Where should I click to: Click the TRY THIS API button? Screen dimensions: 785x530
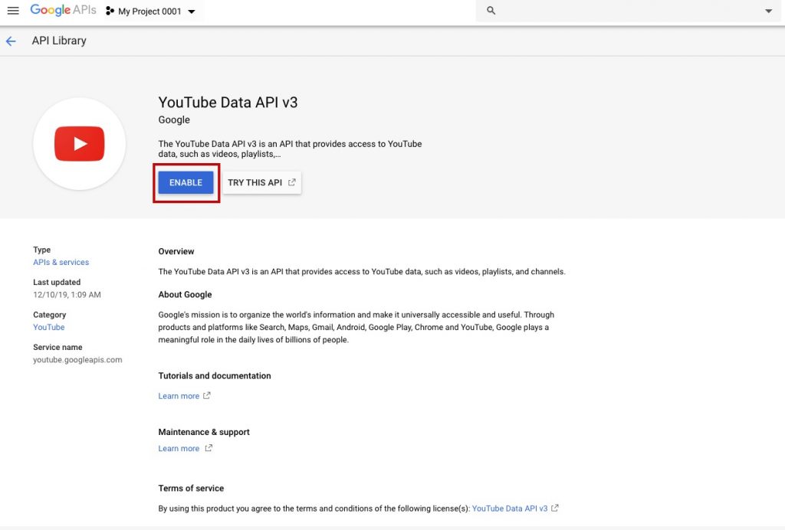(255, 183)
